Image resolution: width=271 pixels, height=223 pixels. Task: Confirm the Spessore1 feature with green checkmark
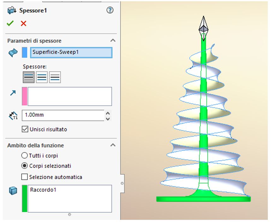tap(10, 23)
